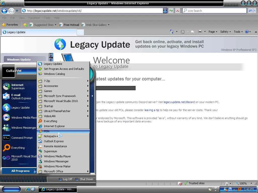Image resolution: width=258 pixels, height=193 pixels.
Task: Click the Free Hotmail favorites link
Action: (x=69, y=25)
